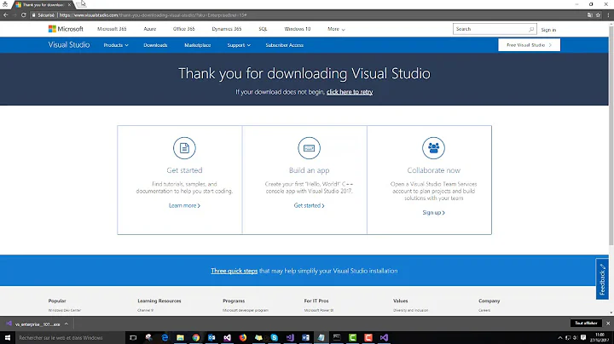Click Sign up under Collaborate now
614x344 pixels.
433,212
